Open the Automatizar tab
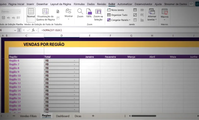The image size is (199, 120). [x=125, y=4]
